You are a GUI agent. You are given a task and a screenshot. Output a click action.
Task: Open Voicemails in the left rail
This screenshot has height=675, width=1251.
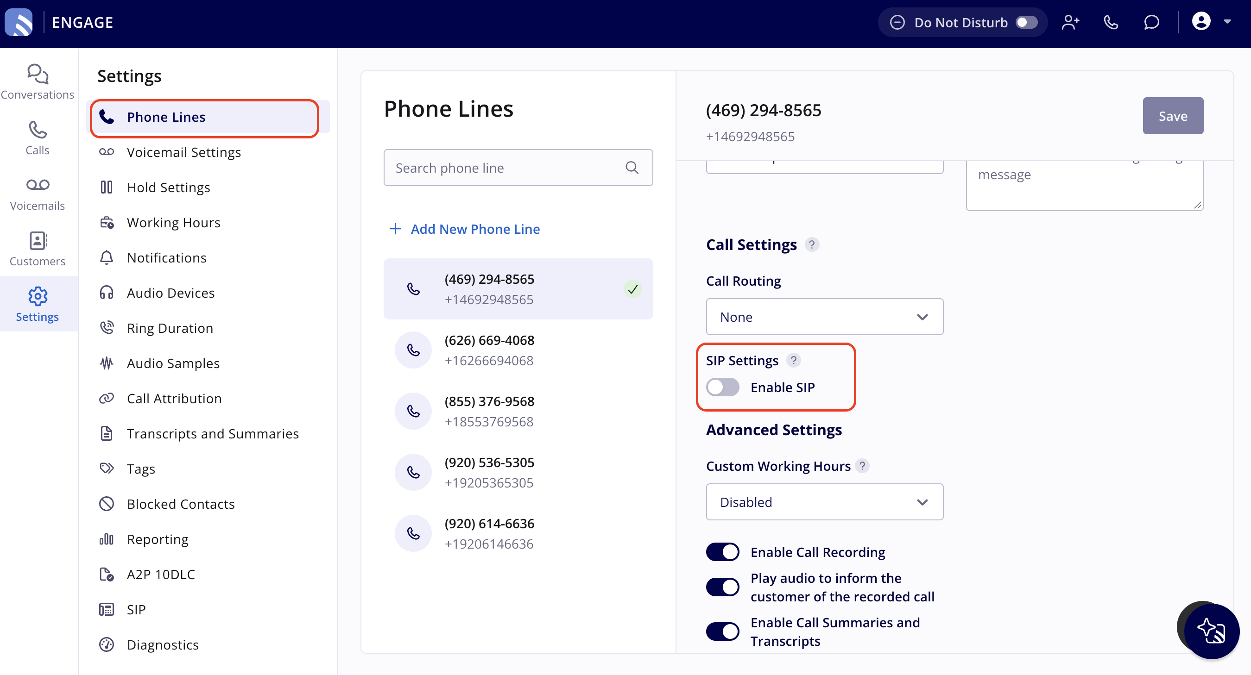[x=38, y=194]
